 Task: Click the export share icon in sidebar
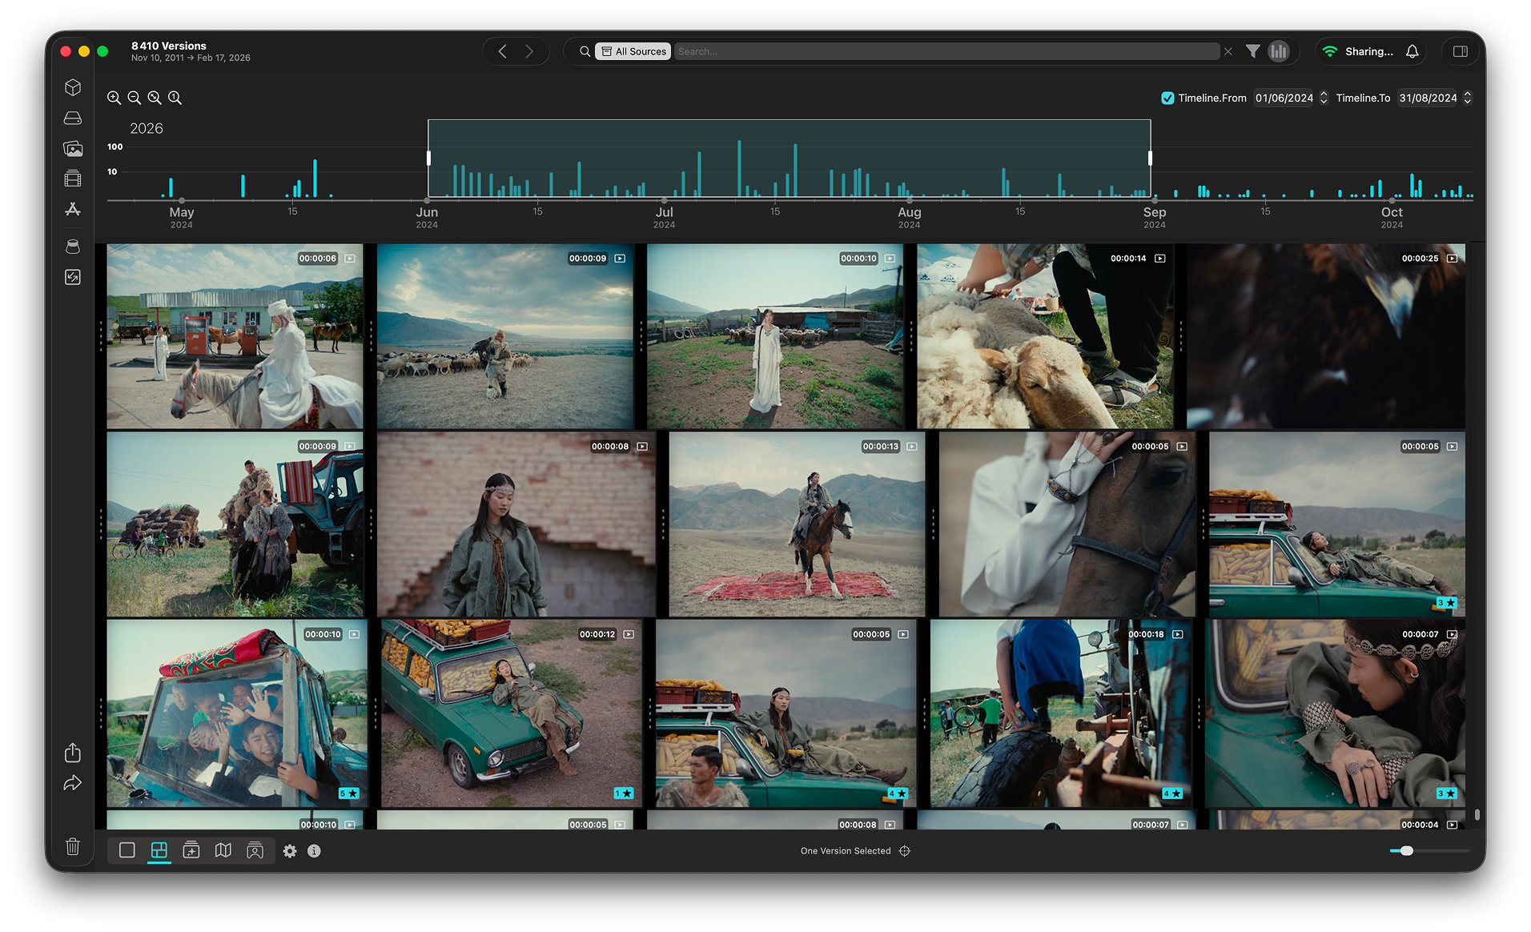coord(73,752)
